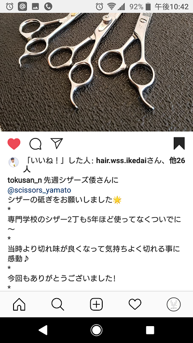Tap the phone call status bar icon
193x343 pixels.
coord(48,7)
